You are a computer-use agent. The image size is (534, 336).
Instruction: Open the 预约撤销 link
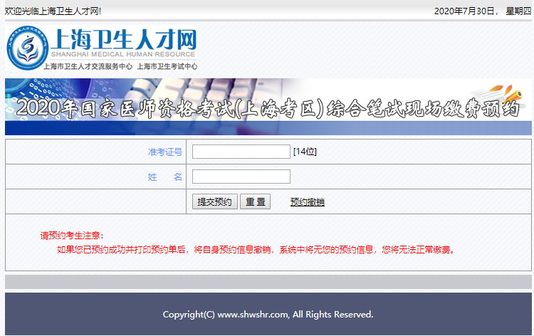[x=307, y=202]
